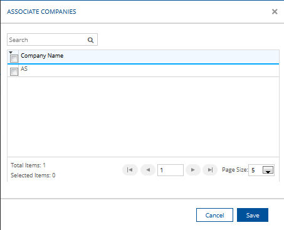Click the Save button
Viewport: 284px width, 230px height.
[x=253, y=215]
